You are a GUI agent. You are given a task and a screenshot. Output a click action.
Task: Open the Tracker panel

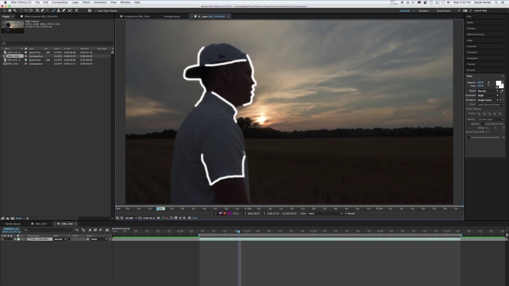tap(471, 64)
